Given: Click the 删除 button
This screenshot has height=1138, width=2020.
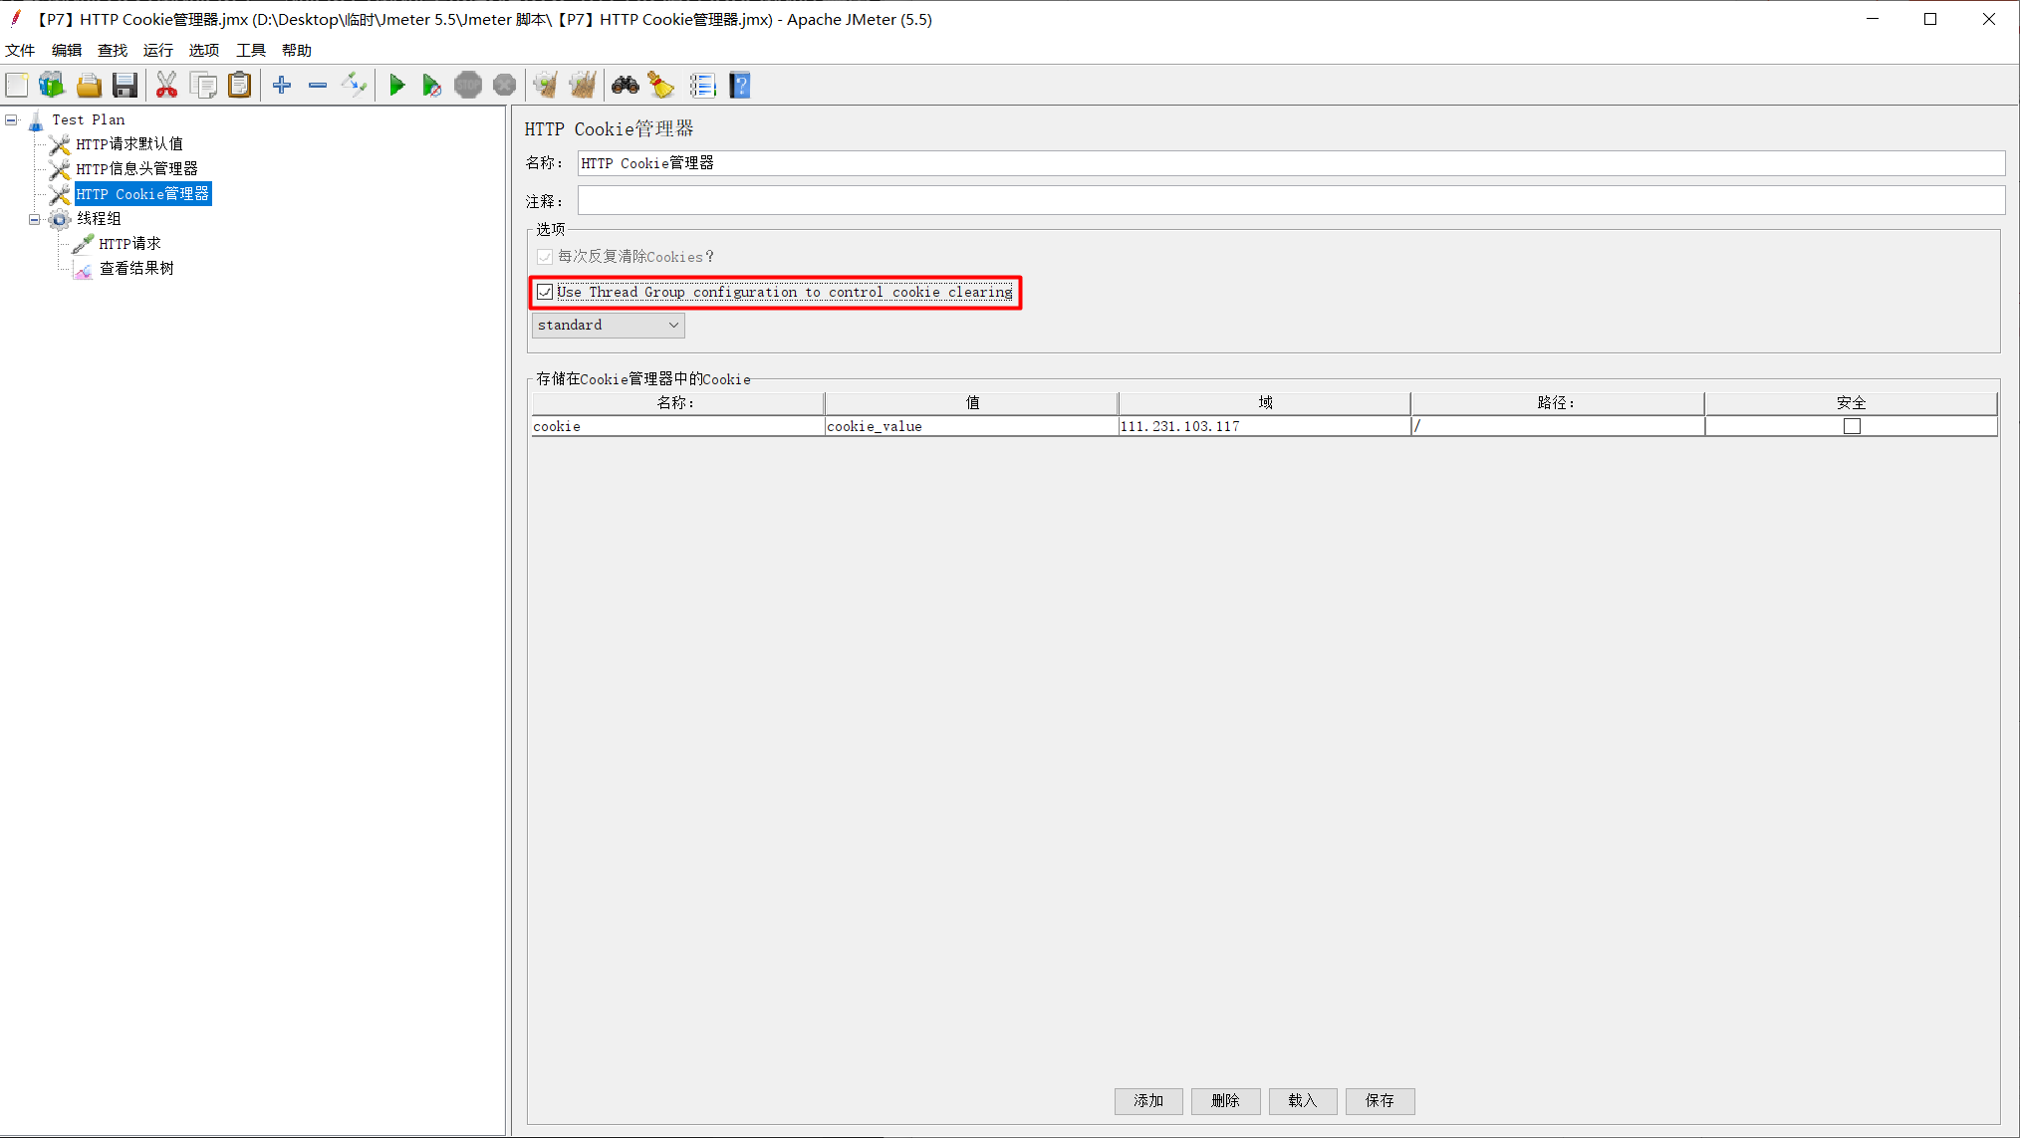Looking at the screenshot, I should coord(1225,1100).
